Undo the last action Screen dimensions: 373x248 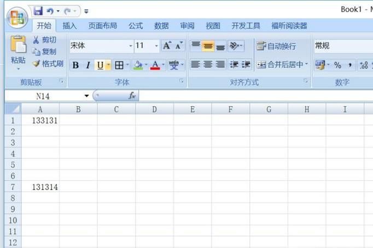(x=50, y=11)
